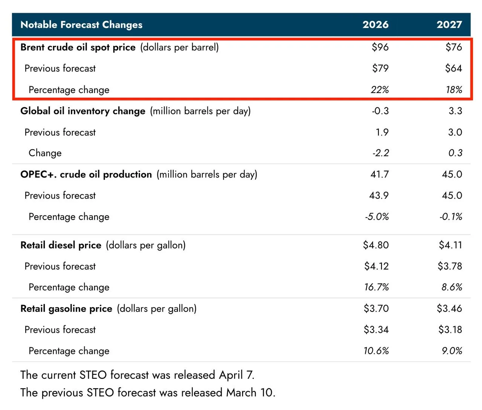Select the $4.80 diesel price value
The image size is (482, 410).
coord(375,245)
